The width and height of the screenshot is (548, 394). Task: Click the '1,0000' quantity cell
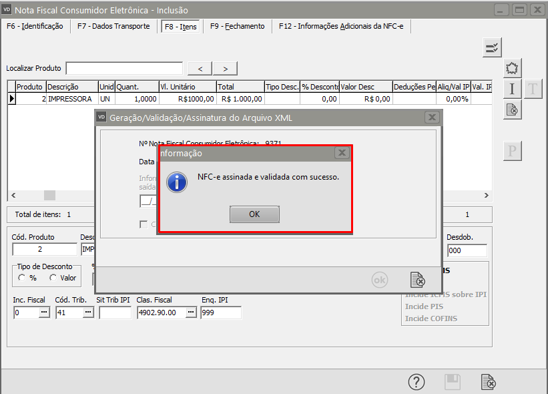coord(137,99)
